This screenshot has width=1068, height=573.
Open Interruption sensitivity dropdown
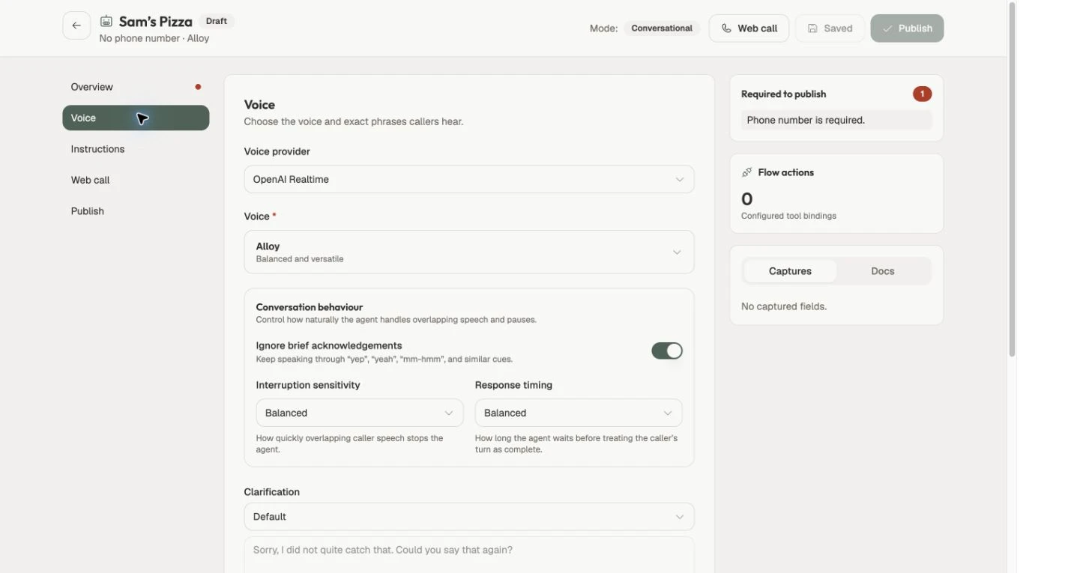(360, 413)
